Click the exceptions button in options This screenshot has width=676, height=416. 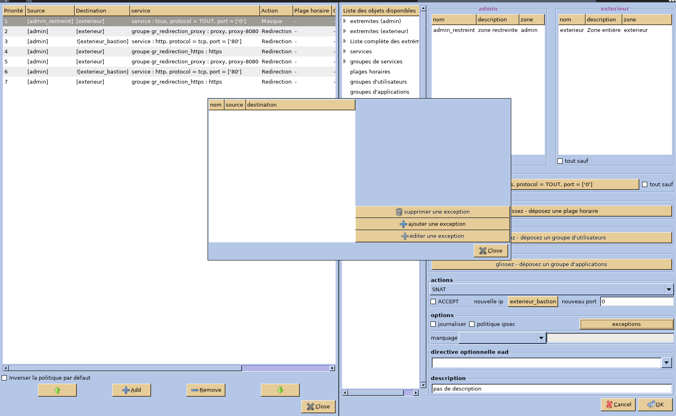(x=626, y=324)
